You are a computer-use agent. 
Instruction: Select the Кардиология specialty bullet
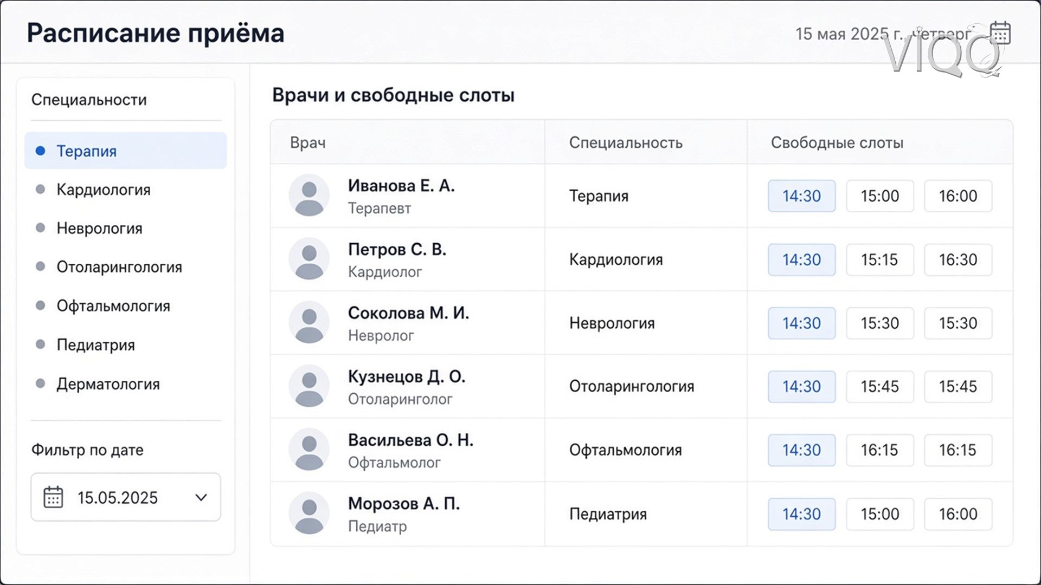40,189
